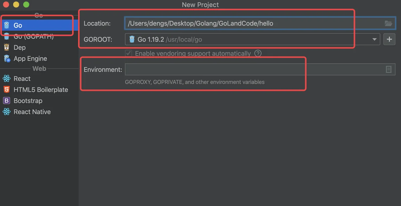The height and width of the screenshot is (206, 401).
Task: Open the GOROOT dropdown arrow
Action: pyautogui.click(x=374, y=39)
